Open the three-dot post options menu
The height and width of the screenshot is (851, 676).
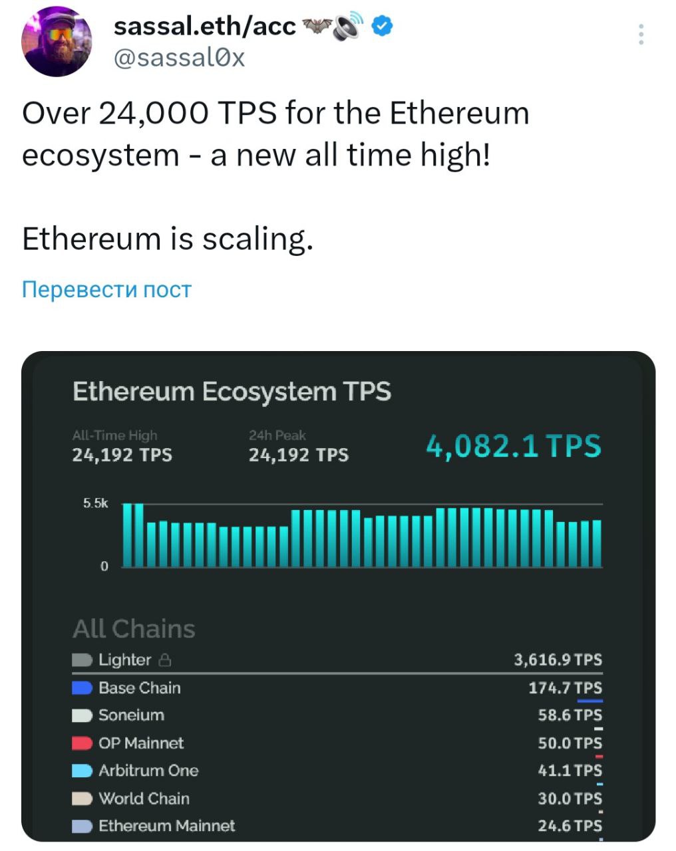click(x=641, y=35)
